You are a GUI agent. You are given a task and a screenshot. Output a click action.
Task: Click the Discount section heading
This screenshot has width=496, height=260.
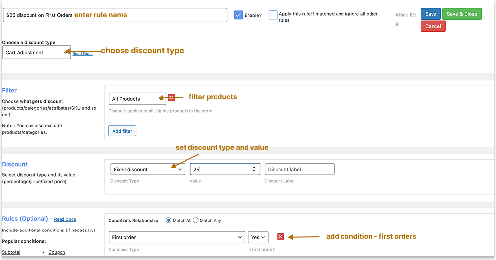(x=15, y=164)
